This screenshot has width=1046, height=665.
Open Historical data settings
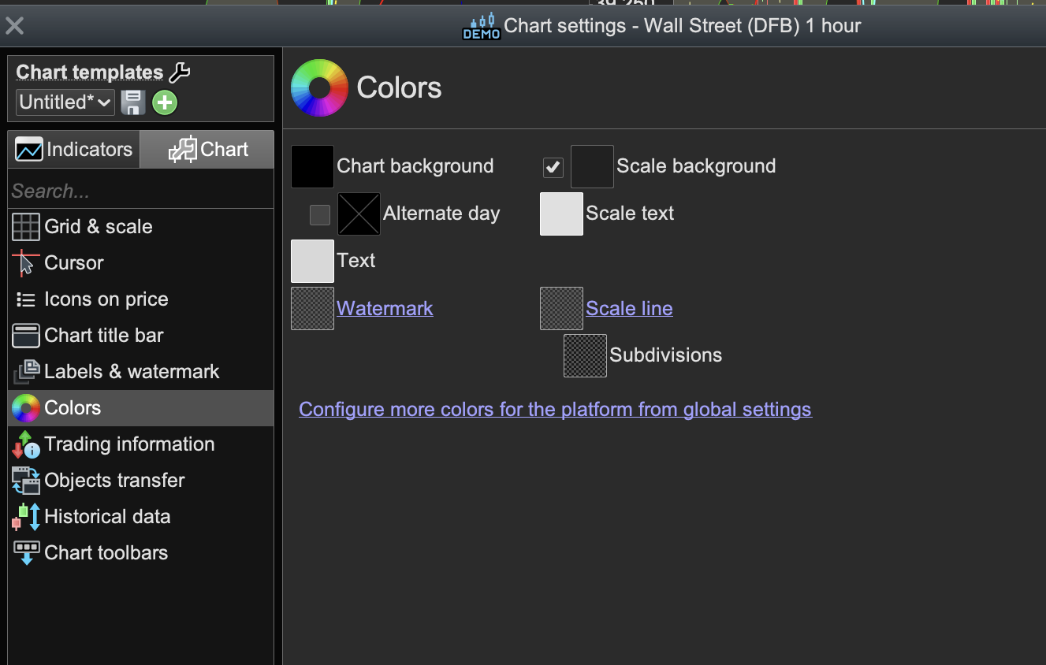(107, 517)
